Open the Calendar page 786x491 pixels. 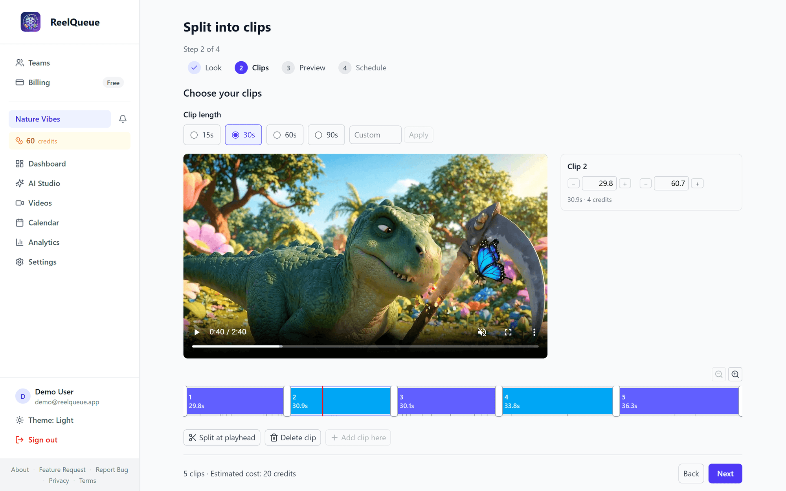click(70, 223)
